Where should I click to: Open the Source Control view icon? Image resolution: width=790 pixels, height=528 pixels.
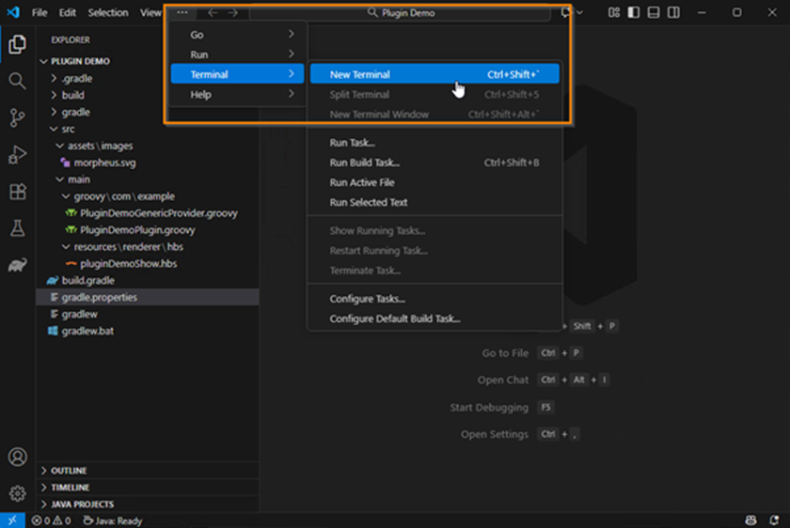[x=17, y=117]
